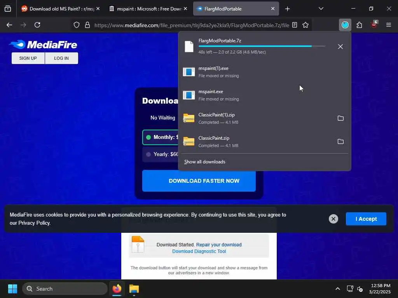Accept cookies with I Accept button
Image resolution: width=398 pixels, height=298 pixels.
point(366,219)
